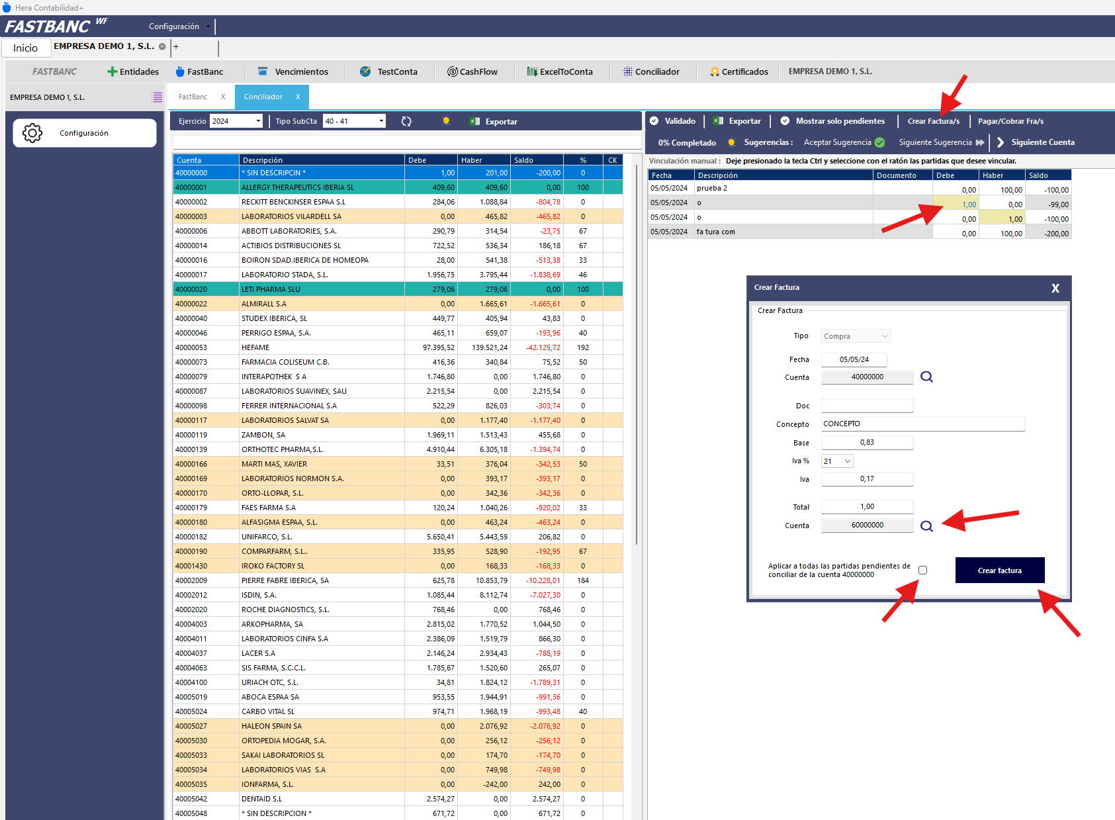Viewport: 1115px width, 820px height.
Task: Tick the apply to all pending entries checkbox
Action: point(922,570)
